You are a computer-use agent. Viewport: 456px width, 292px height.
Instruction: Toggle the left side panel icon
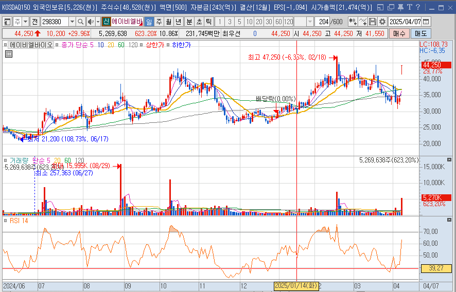click(7, 22)
